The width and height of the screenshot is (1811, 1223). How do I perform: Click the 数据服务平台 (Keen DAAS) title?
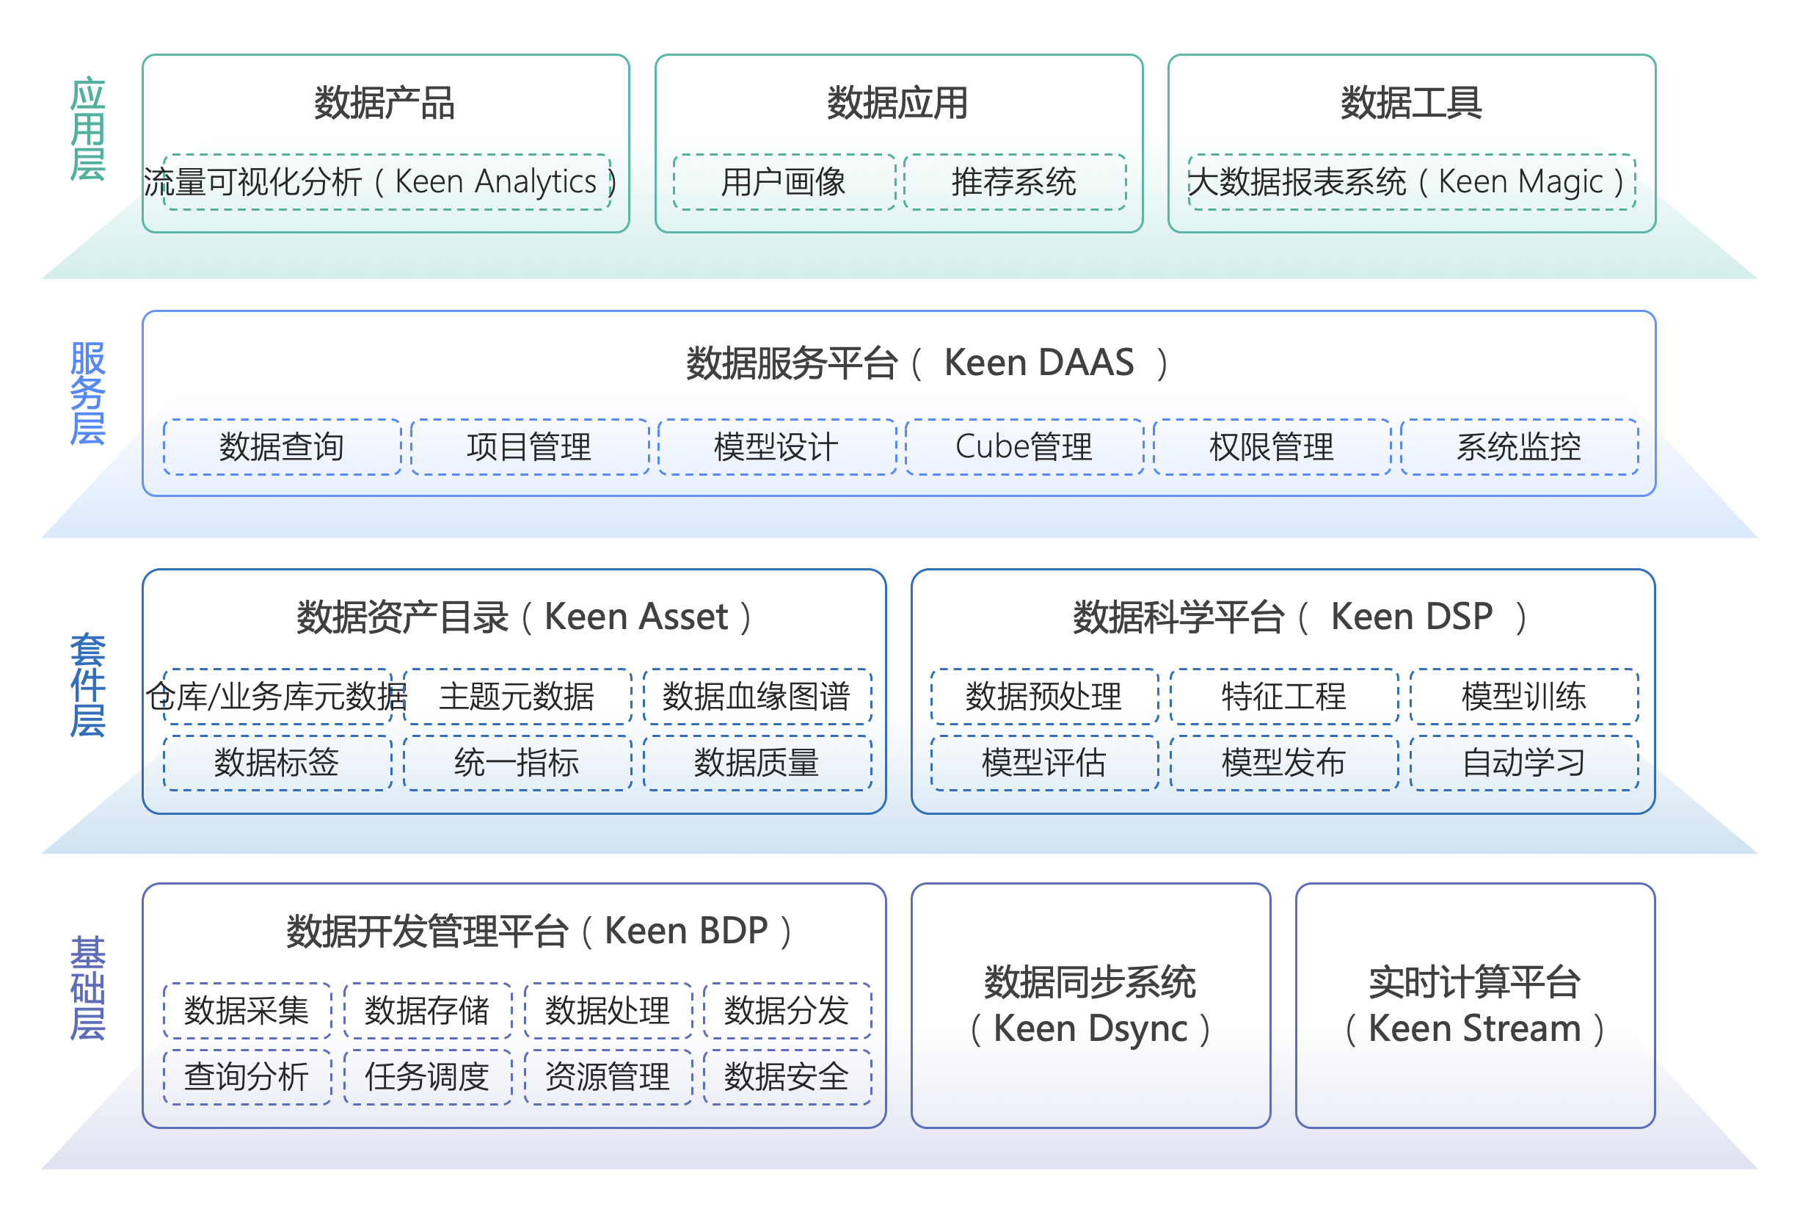click(928, 363)
